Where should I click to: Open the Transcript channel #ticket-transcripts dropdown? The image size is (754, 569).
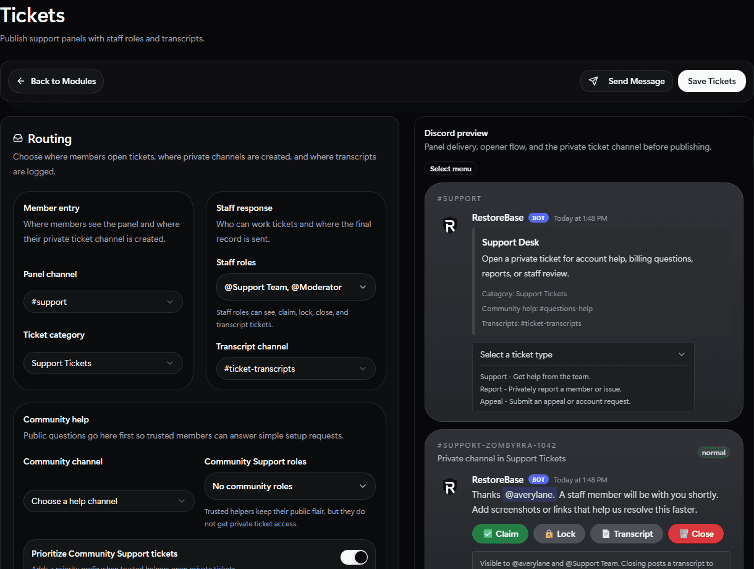pyautogui.click(x=296, y=369)
